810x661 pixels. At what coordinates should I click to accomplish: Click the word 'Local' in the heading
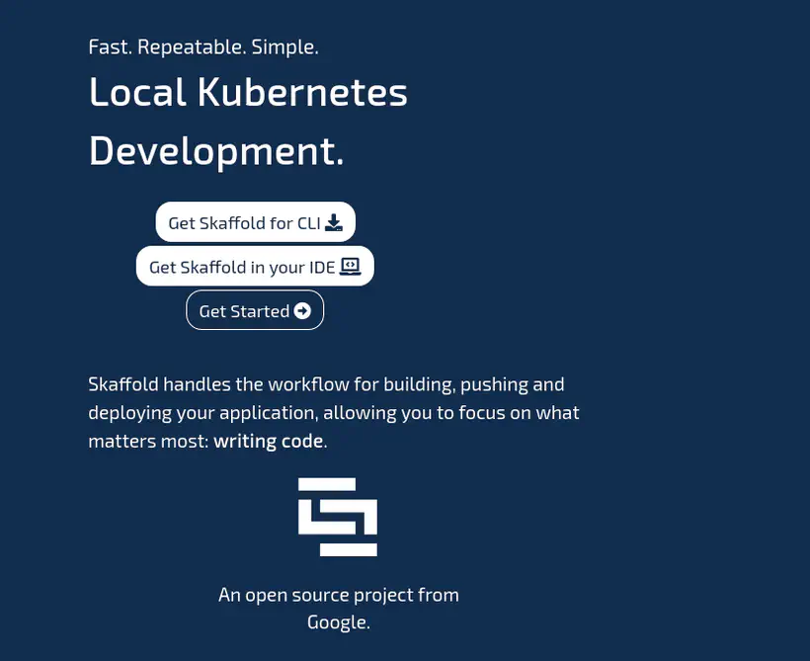137,93
